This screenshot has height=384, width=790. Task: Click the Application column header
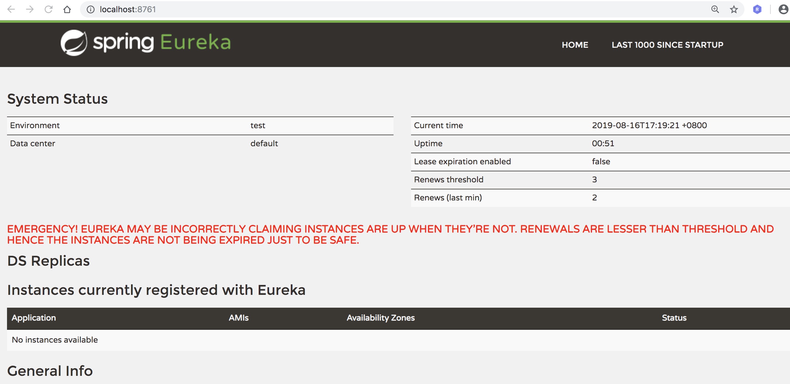tap(34, 318)
